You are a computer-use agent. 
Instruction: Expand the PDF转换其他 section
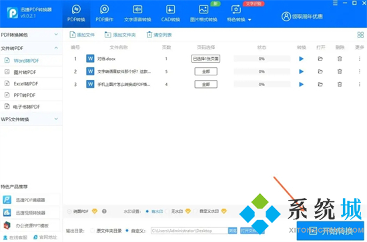[31, 35]
